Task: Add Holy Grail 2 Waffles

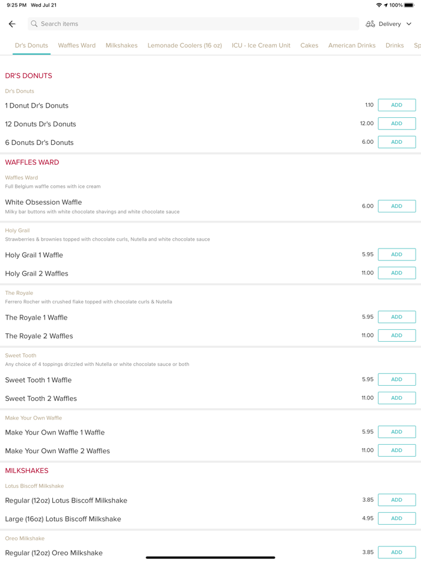Action: [396, 273]
